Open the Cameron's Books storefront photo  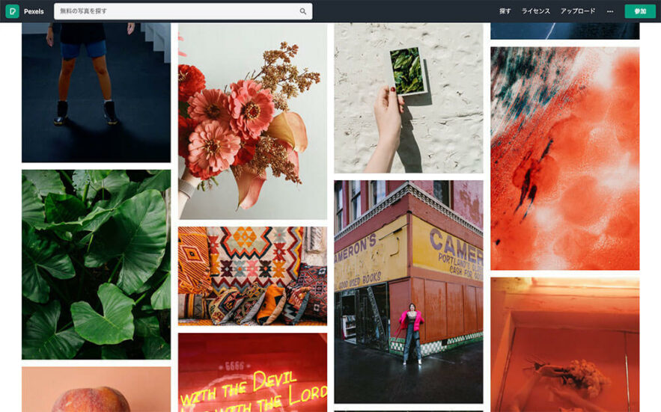click(409, 292)
